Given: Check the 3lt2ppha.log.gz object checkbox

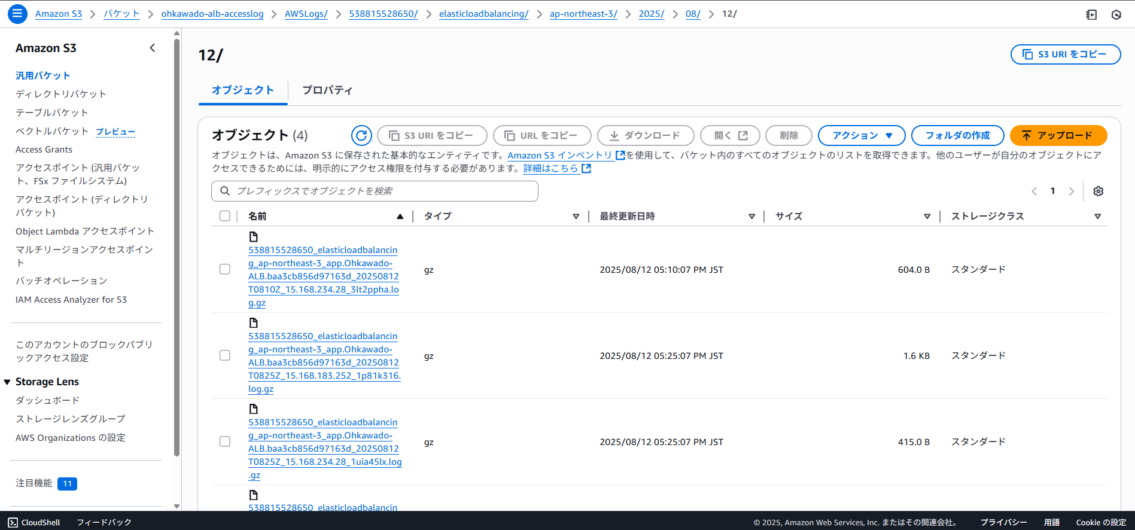Looking at the screenshot, I should click(225, 269).
